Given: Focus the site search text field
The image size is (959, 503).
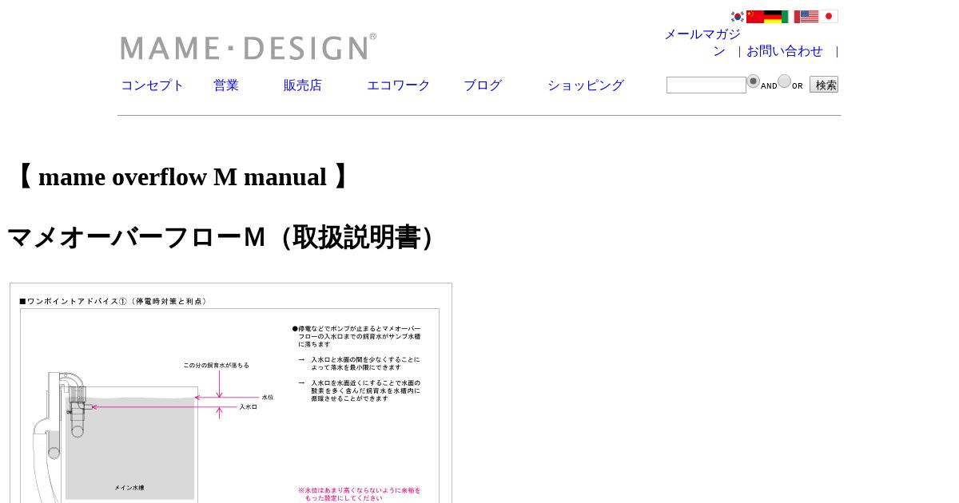Looking at the screenshot, I should (706, 85).
